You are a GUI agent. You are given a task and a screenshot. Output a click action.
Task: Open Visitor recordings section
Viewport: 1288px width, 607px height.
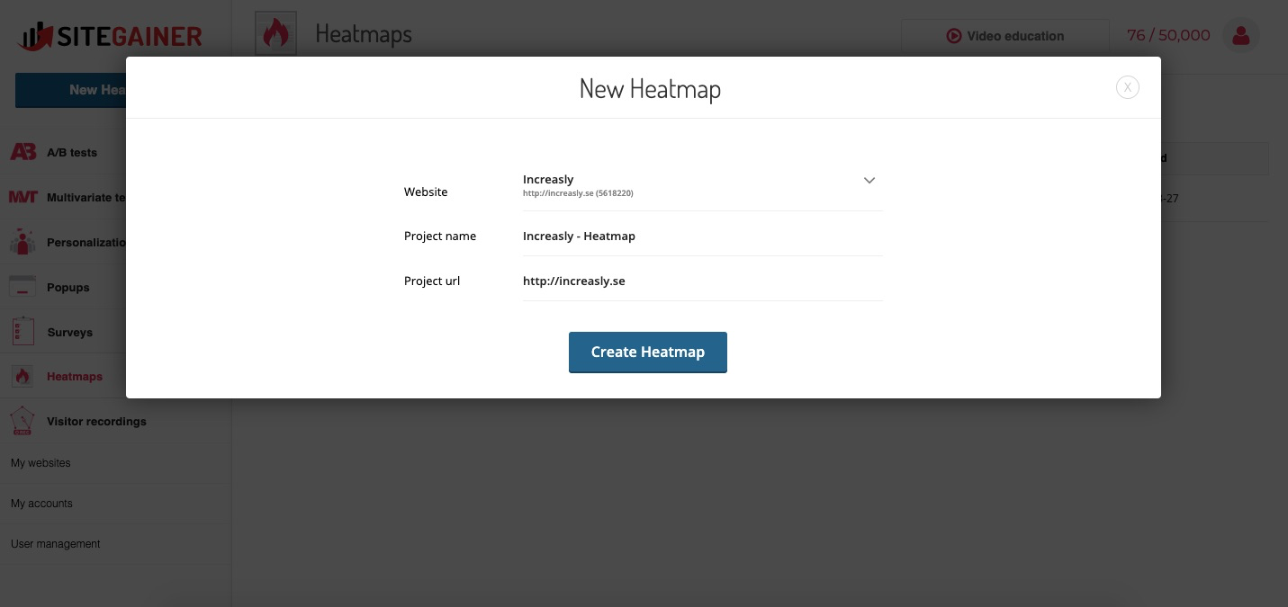point(96,421)
